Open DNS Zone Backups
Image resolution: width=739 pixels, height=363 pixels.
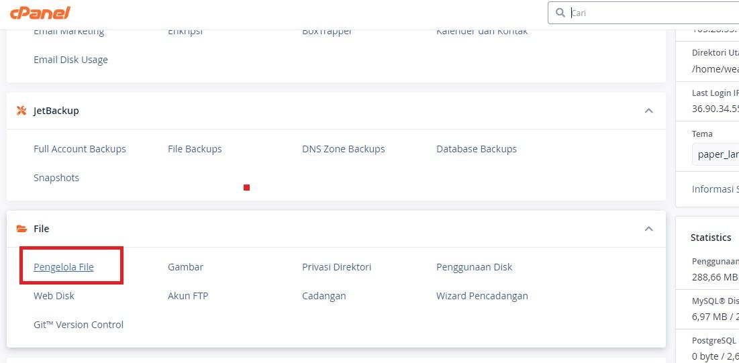344,149
